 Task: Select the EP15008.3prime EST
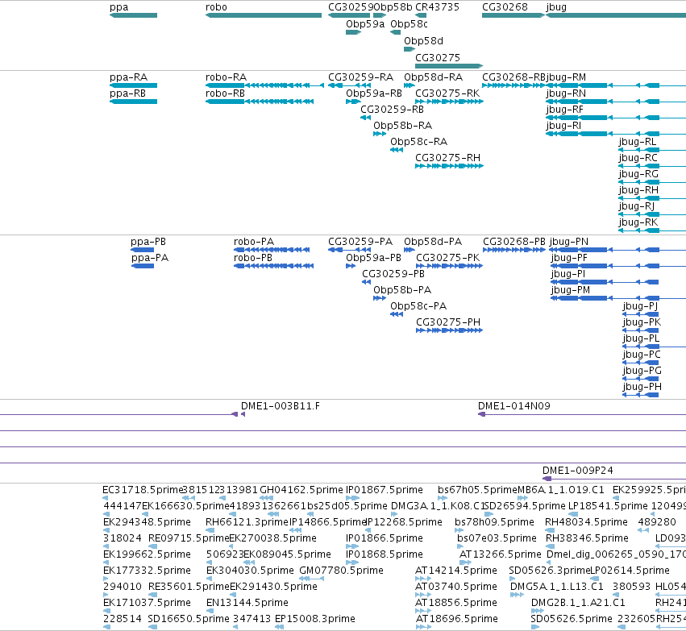pos(279,627)
